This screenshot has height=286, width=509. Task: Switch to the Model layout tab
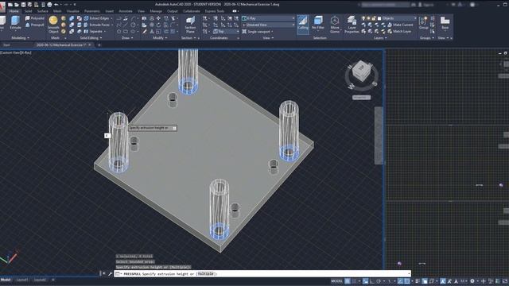click(6, 280)
